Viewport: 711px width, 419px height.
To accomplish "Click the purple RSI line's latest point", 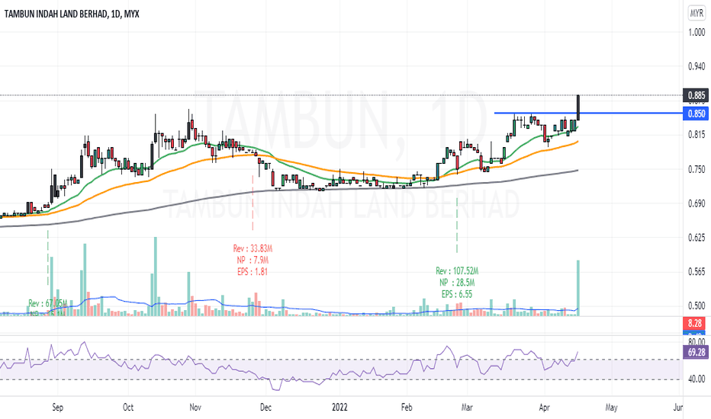I will pyautogui.click(x=577, y=352).
